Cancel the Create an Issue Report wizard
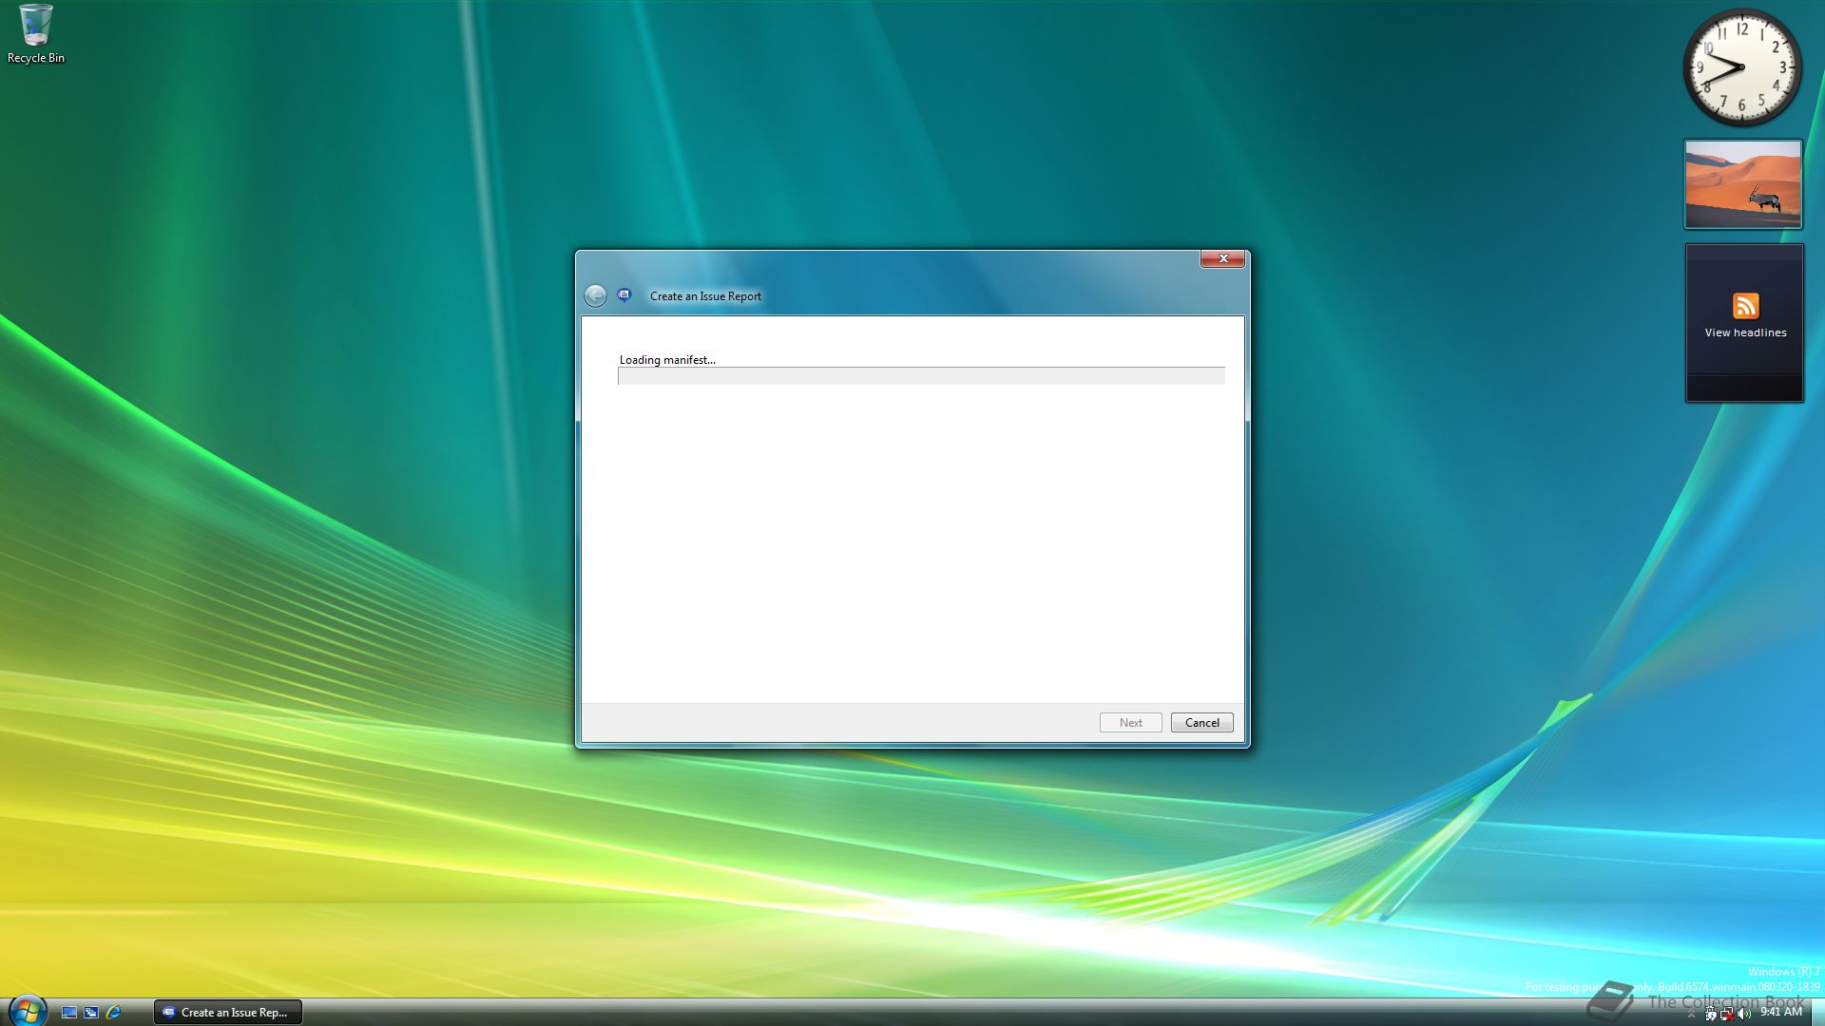The width and height of the screenshot is (1825, 1026). click(1202, 723)
